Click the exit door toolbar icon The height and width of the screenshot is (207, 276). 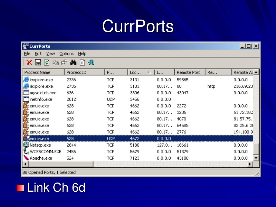click(91, 63)
